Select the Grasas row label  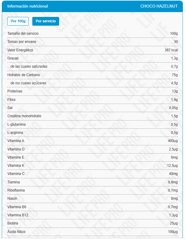point(13,58)
